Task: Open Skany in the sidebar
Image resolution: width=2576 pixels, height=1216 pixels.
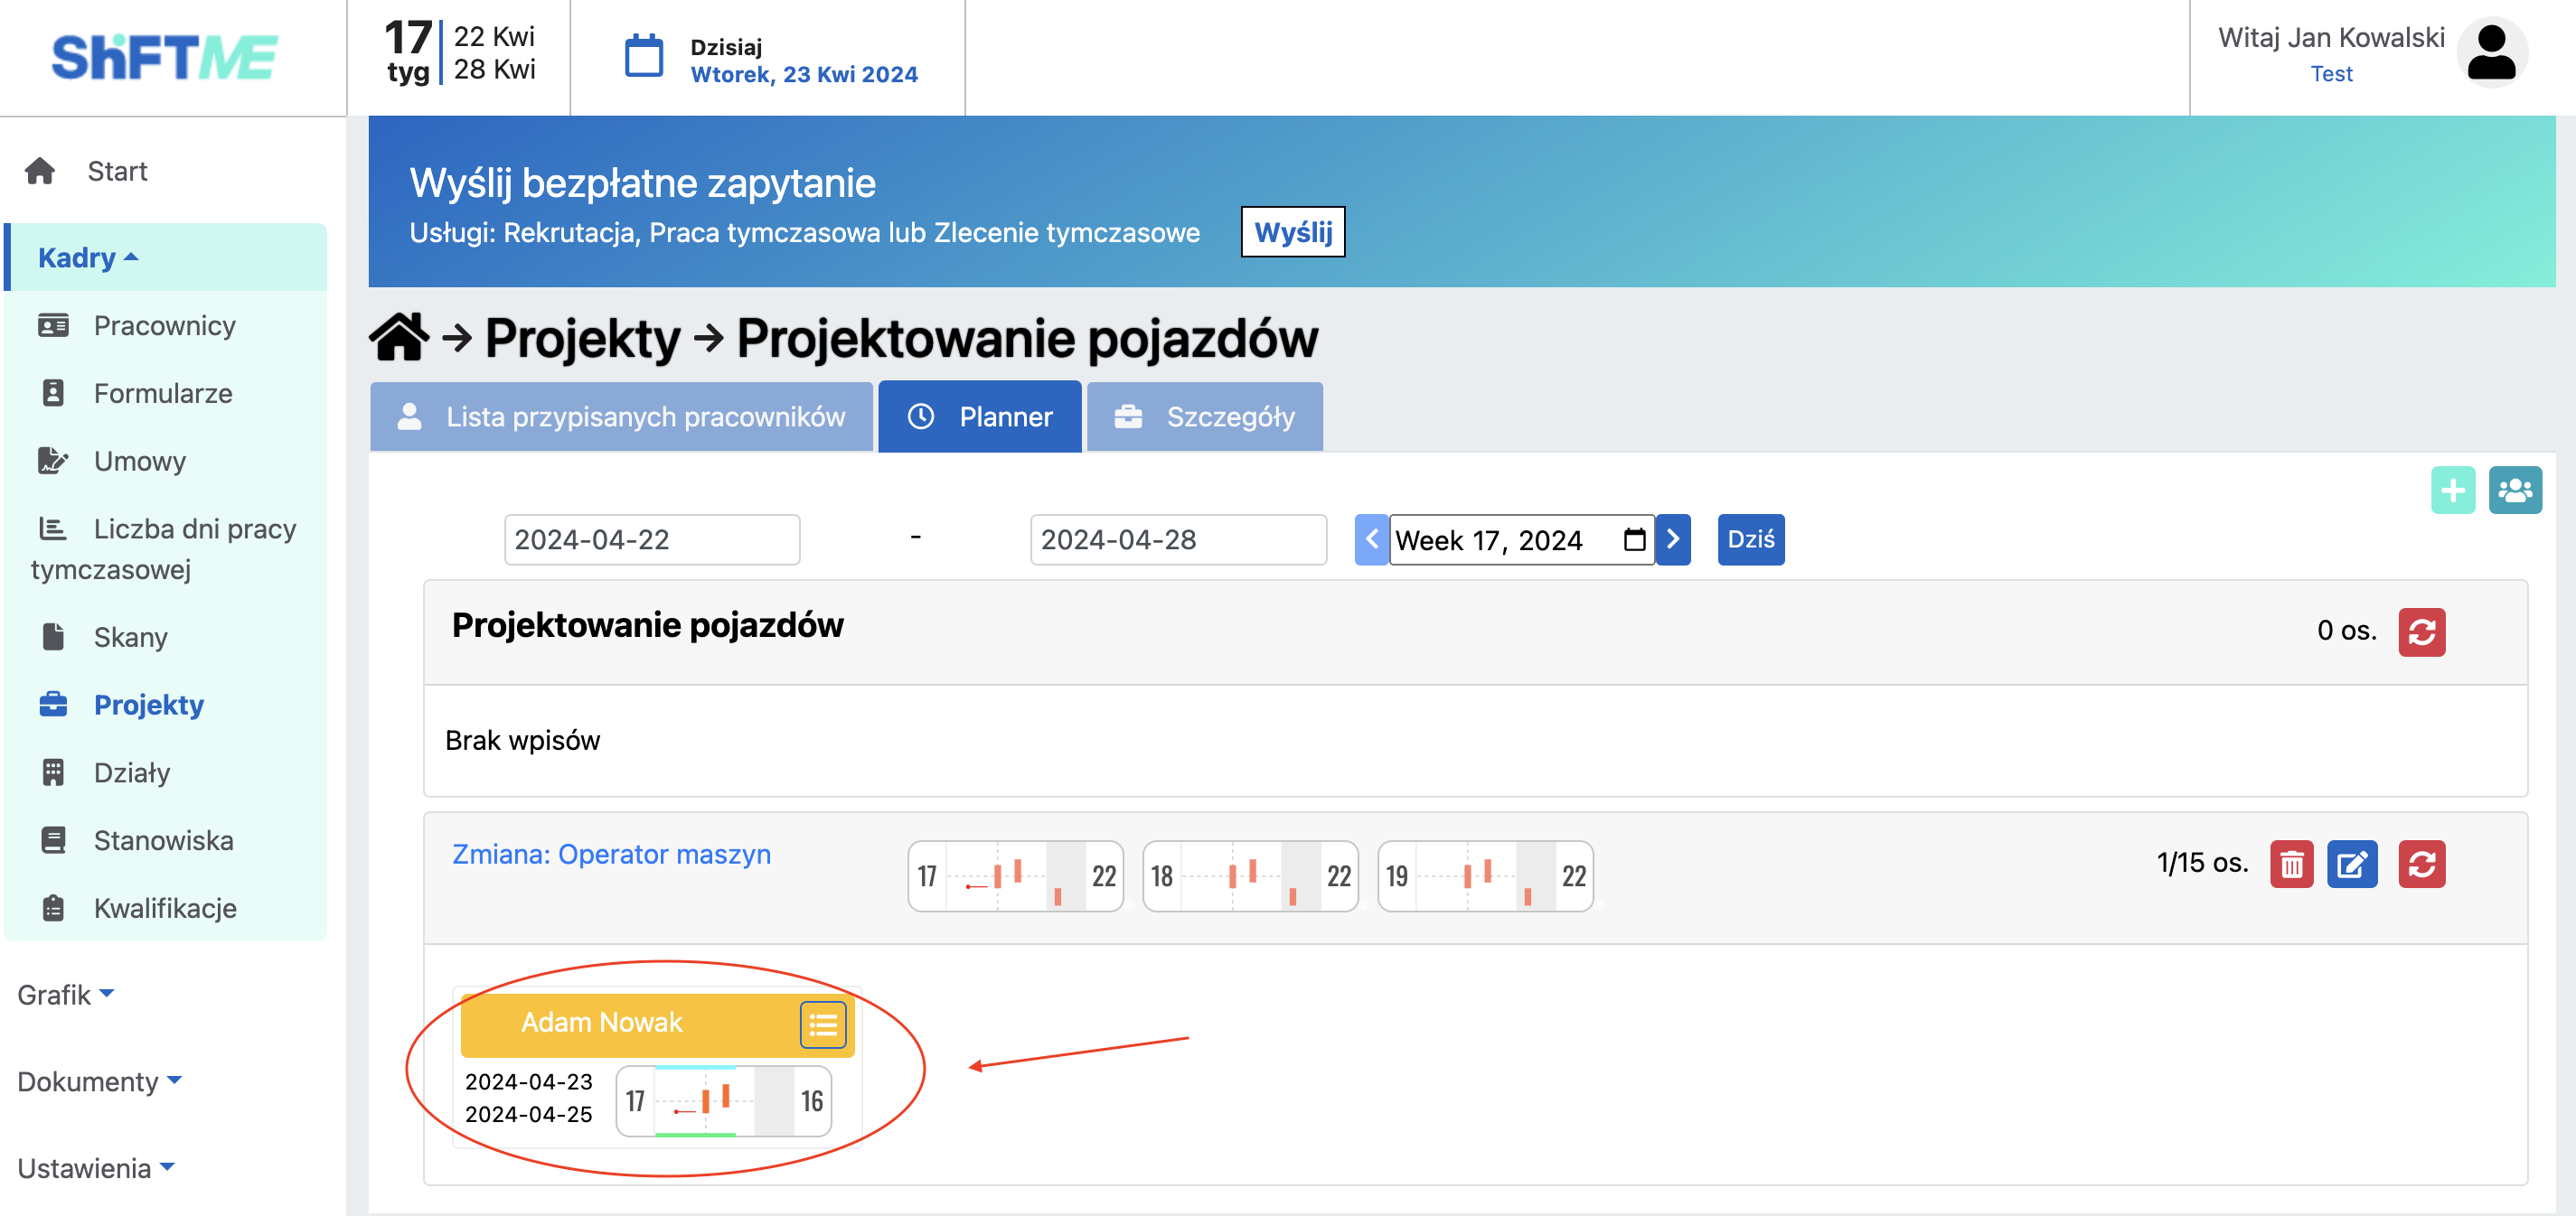Action: coord(130,638)
